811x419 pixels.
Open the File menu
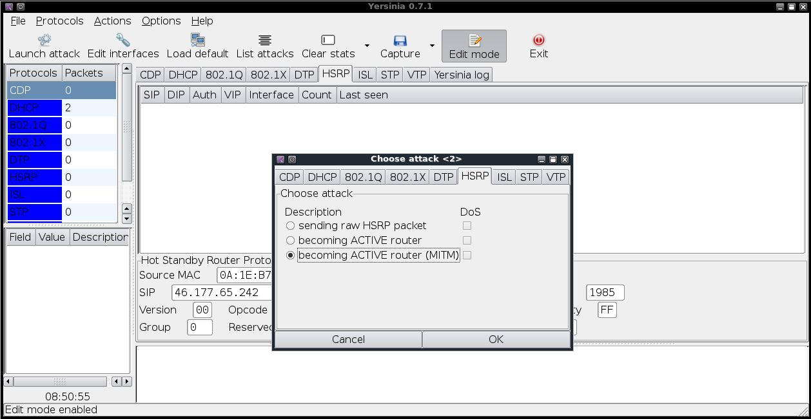18,21
